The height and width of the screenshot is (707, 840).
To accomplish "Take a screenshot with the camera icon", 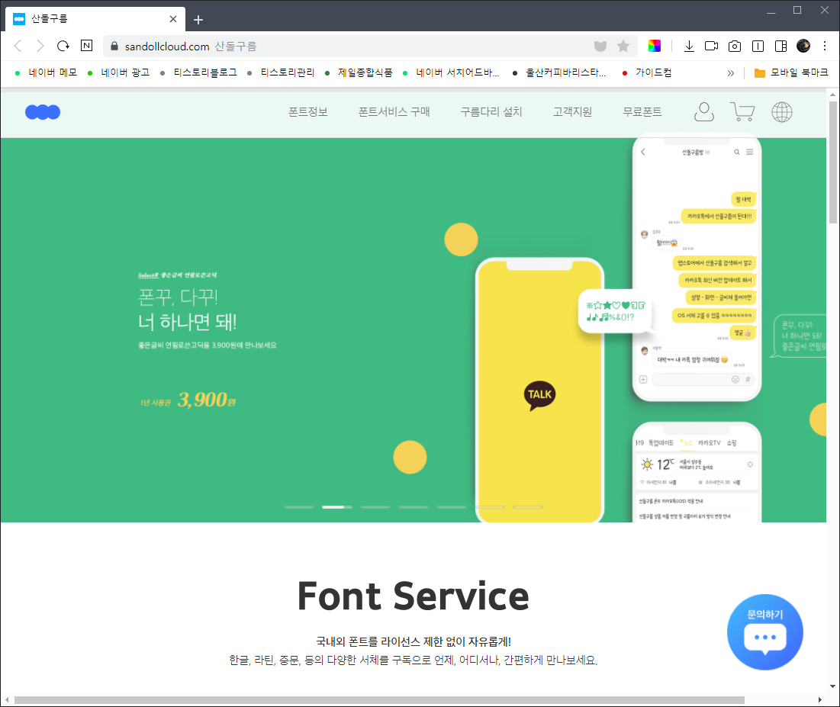I will point(735,46).
